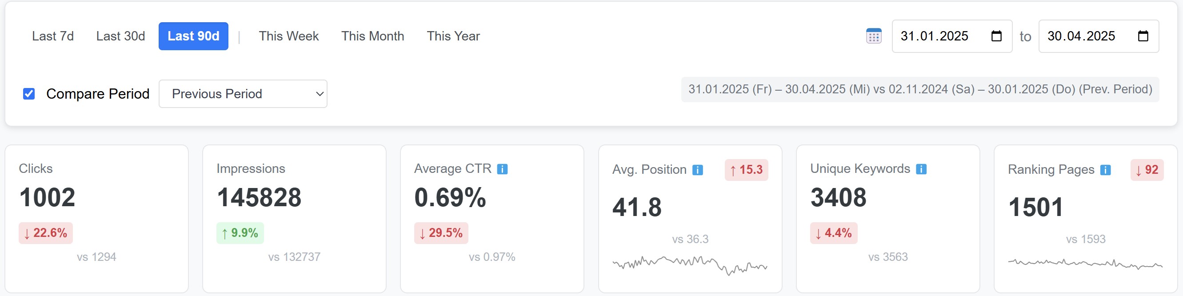Click the Avg. Position info icon
1183x296 pixels.
click(697, 170)
